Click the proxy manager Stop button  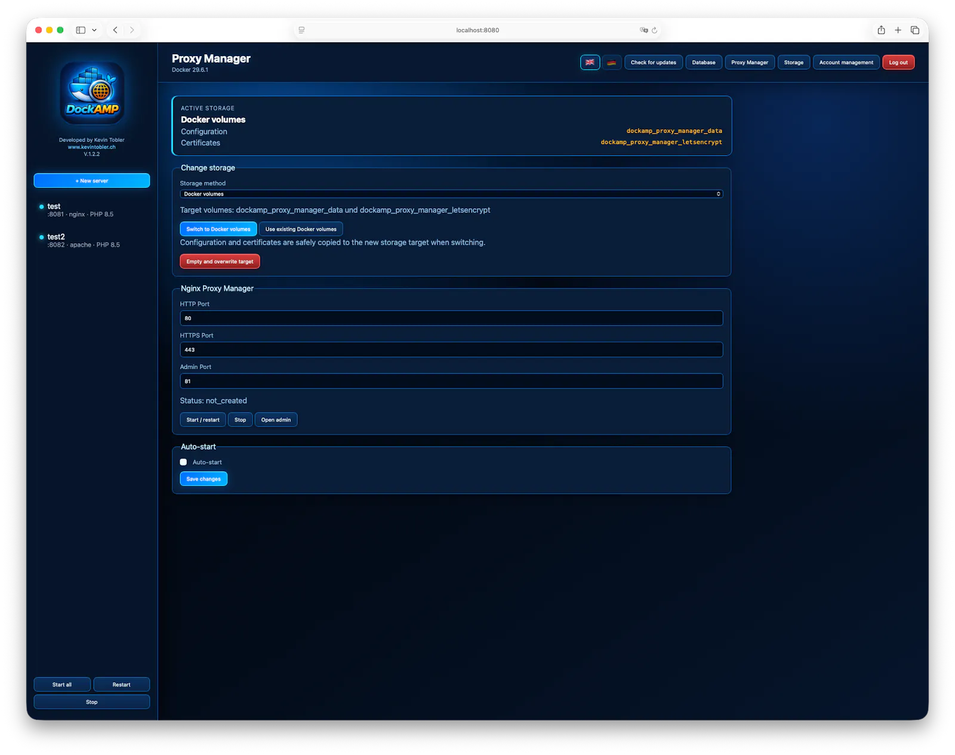click(x=240, y=420)
